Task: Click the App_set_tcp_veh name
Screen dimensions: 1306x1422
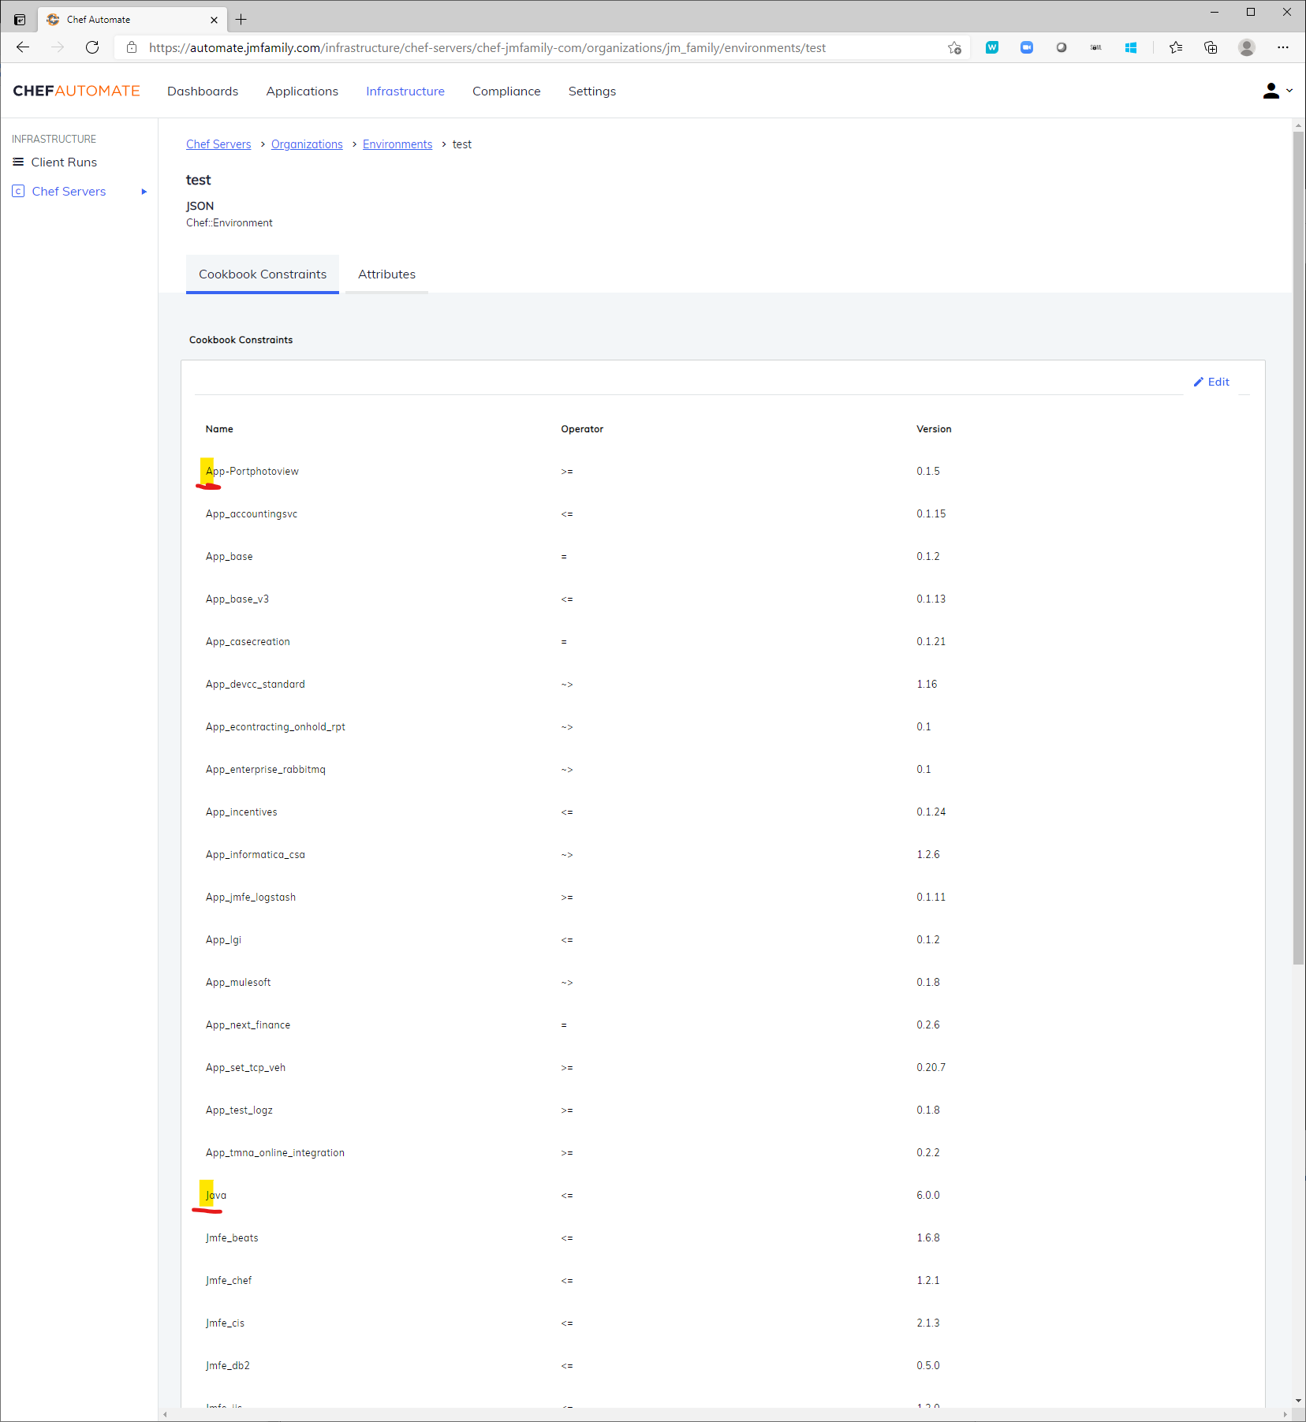Action: [245, 1067]
